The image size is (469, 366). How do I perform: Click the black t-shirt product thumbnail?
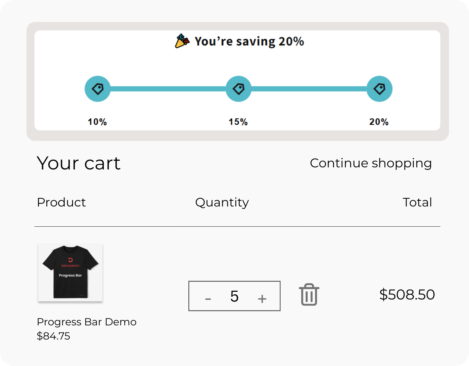tap(70, 272)
